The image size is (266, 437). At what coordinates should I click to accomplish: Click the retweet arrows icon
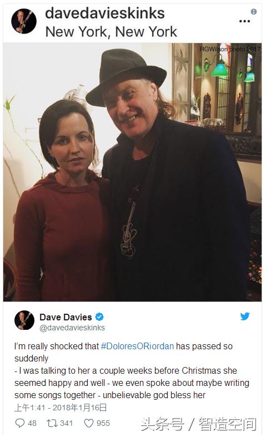coord(52,423)
